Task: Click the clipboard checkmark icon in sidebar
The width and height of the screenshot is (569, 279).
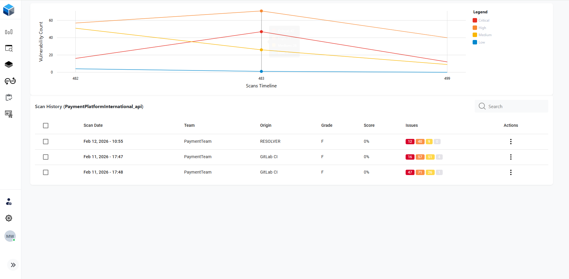Action: [x=9, y=97]
